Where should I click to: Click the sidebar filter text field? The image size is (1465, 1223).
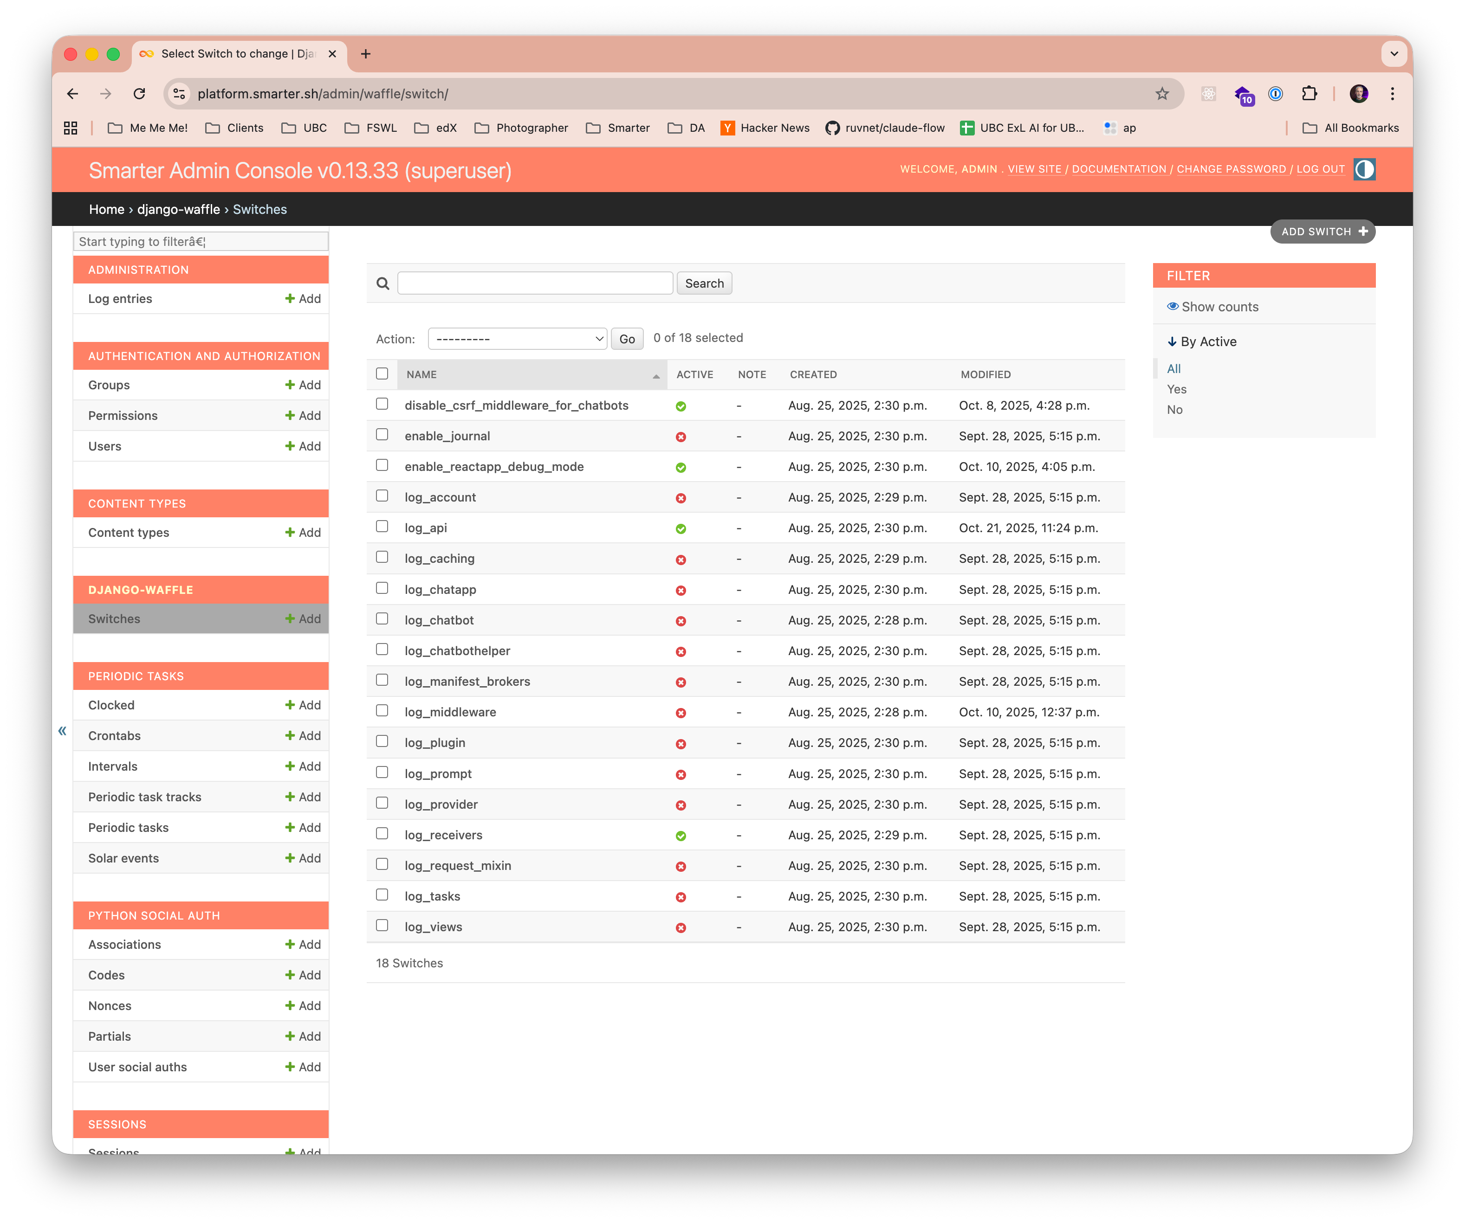pos(200,241)
